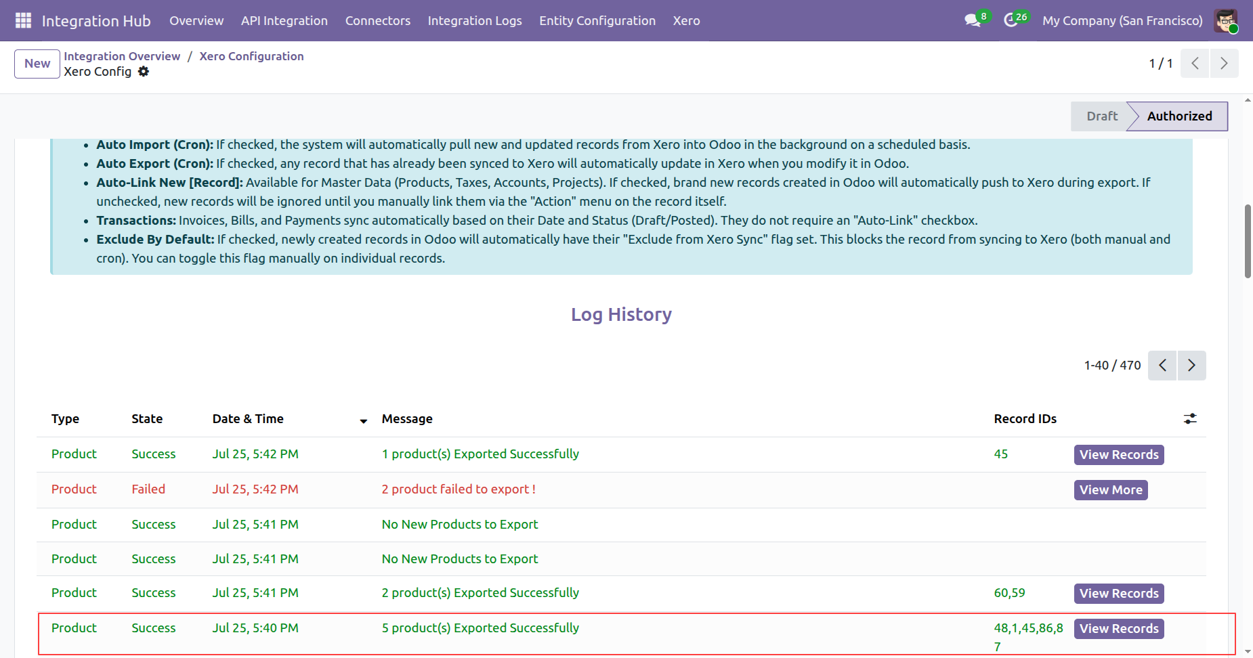
Task: Click the 1 / 1 record counter
Action: 1161,63
